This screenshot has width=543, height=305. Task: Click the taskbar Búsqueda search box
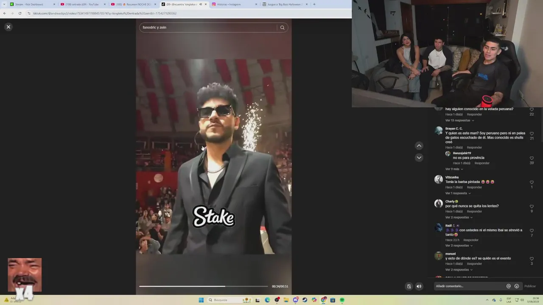pos(230,300)
